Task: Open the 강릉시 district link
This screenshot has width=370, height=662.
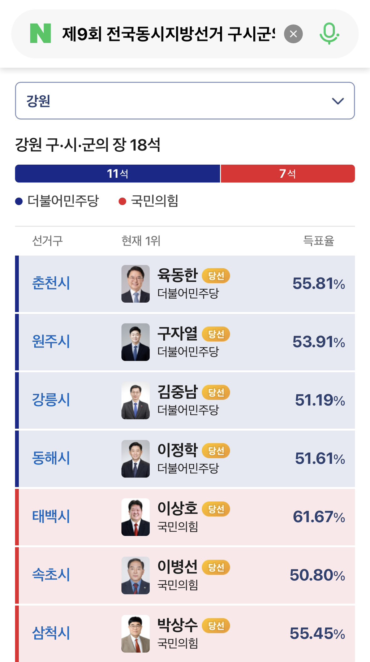Action: (51, 400)
